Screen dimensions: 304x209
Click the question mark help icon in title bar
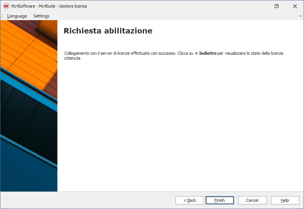pyautogui.click(x=277, y=6)
